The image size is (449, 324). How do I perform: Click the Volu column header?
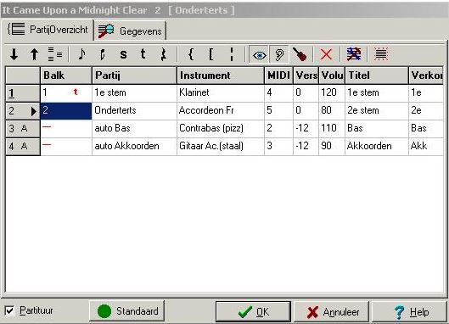click(332, 75)
